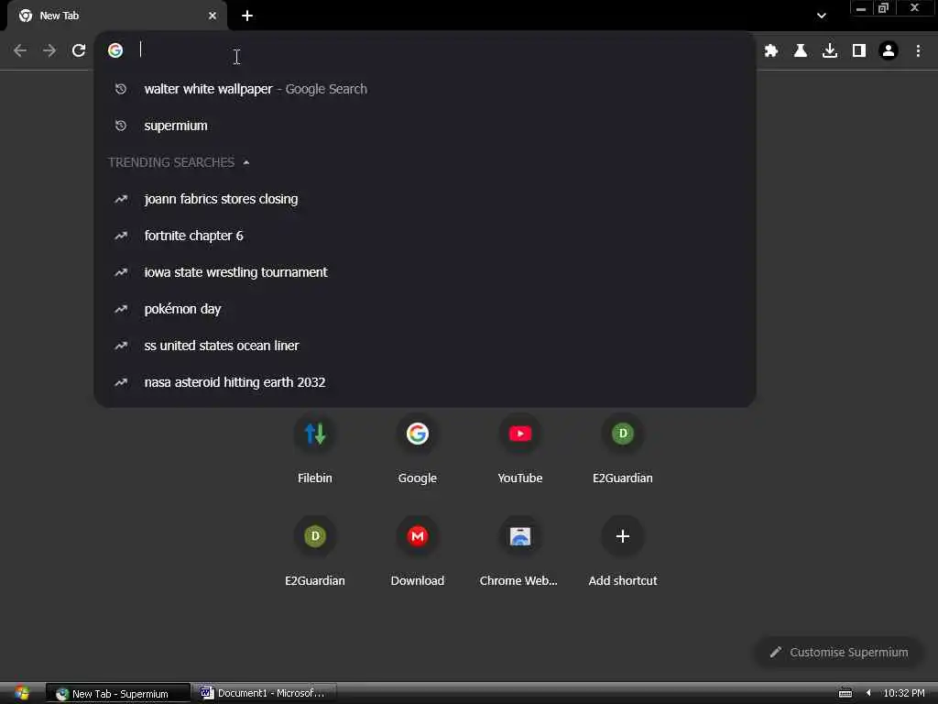Open the Google shortcut tile
Viewport: 938px width, 704px height.
point(418,449)
